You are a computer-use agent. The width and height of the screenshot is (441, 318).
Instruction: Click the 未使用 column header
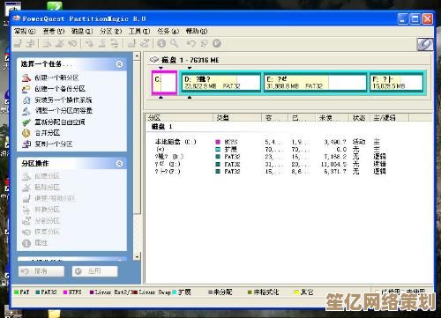click(x=332, y=118)
